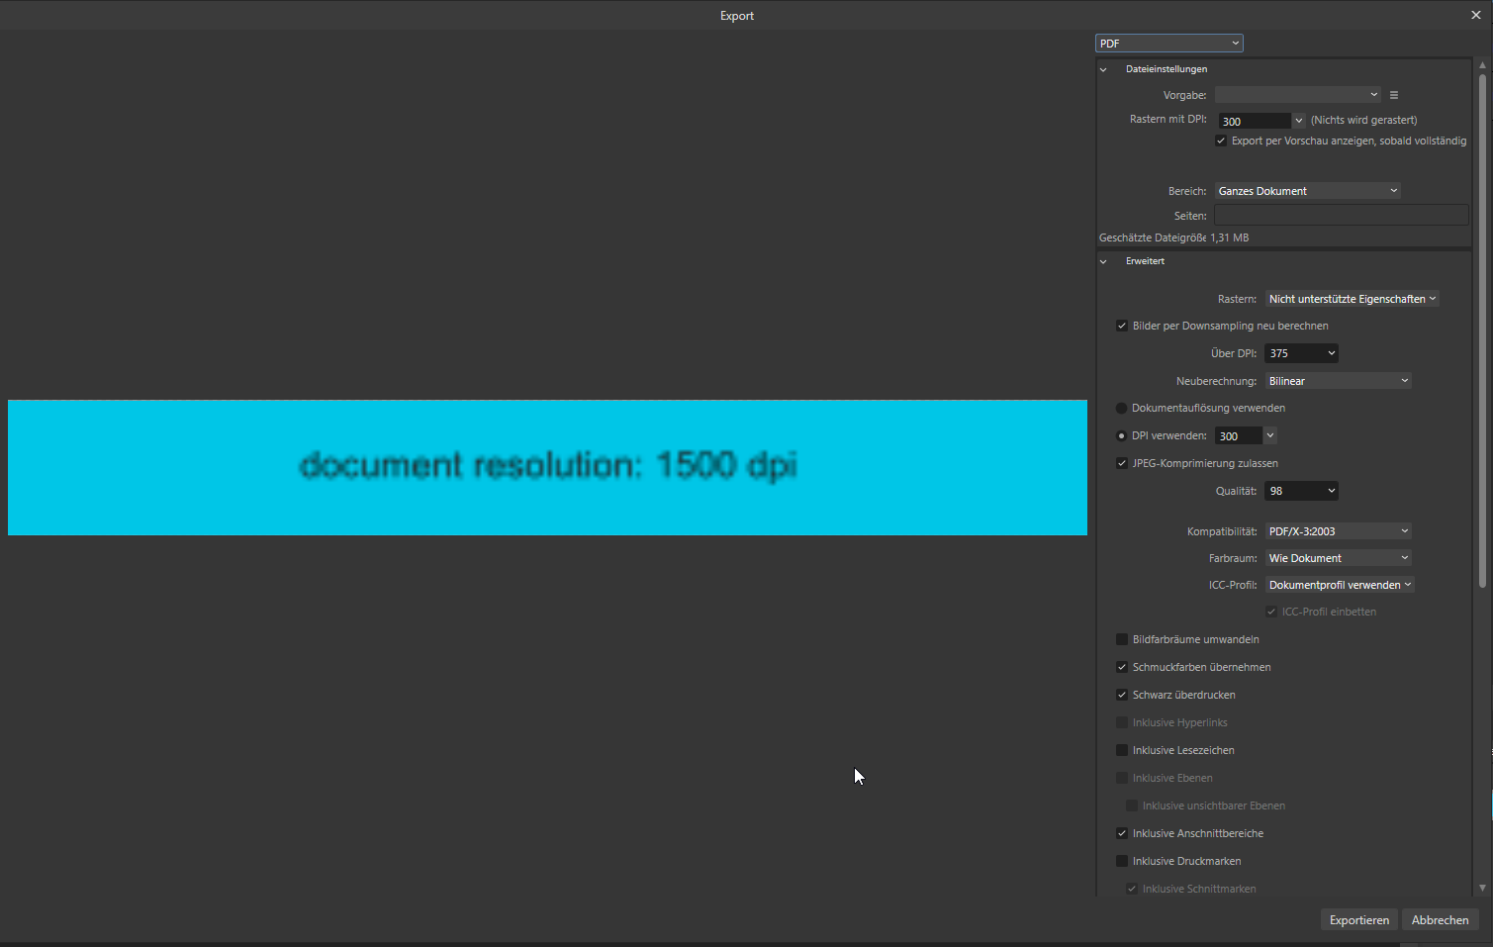Disable JPEG-Komprimierung zulassen checkbox

pyautogui.click(x=1122, y=463)
